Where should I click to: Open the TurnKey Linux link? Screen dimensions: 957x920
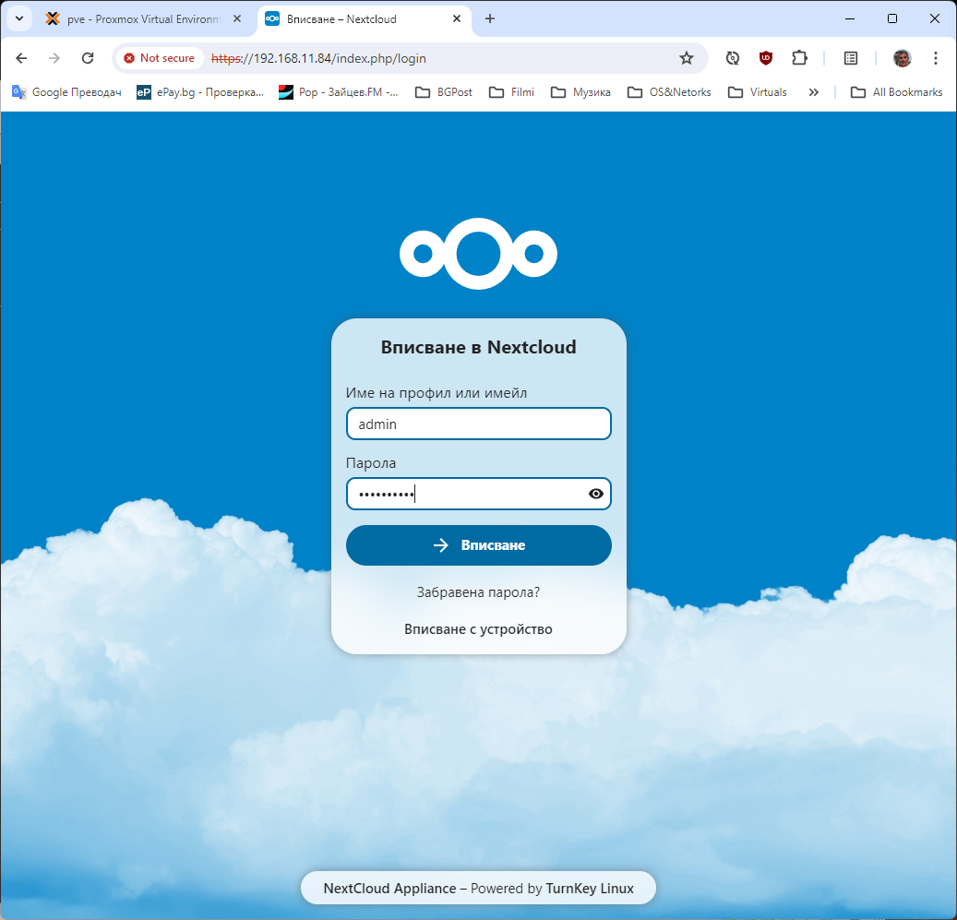590,889
